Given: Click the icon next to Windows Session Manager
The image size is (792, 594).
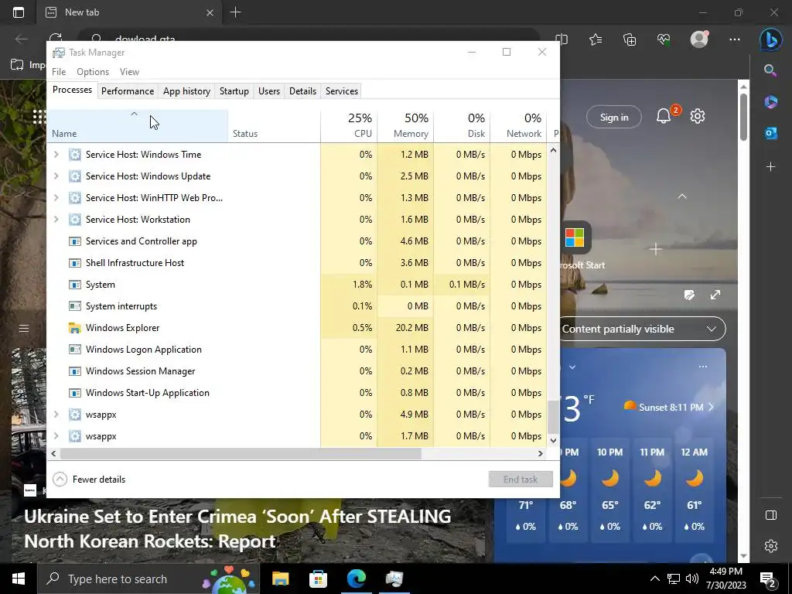Looking at the screenshot, I should 75,371.
